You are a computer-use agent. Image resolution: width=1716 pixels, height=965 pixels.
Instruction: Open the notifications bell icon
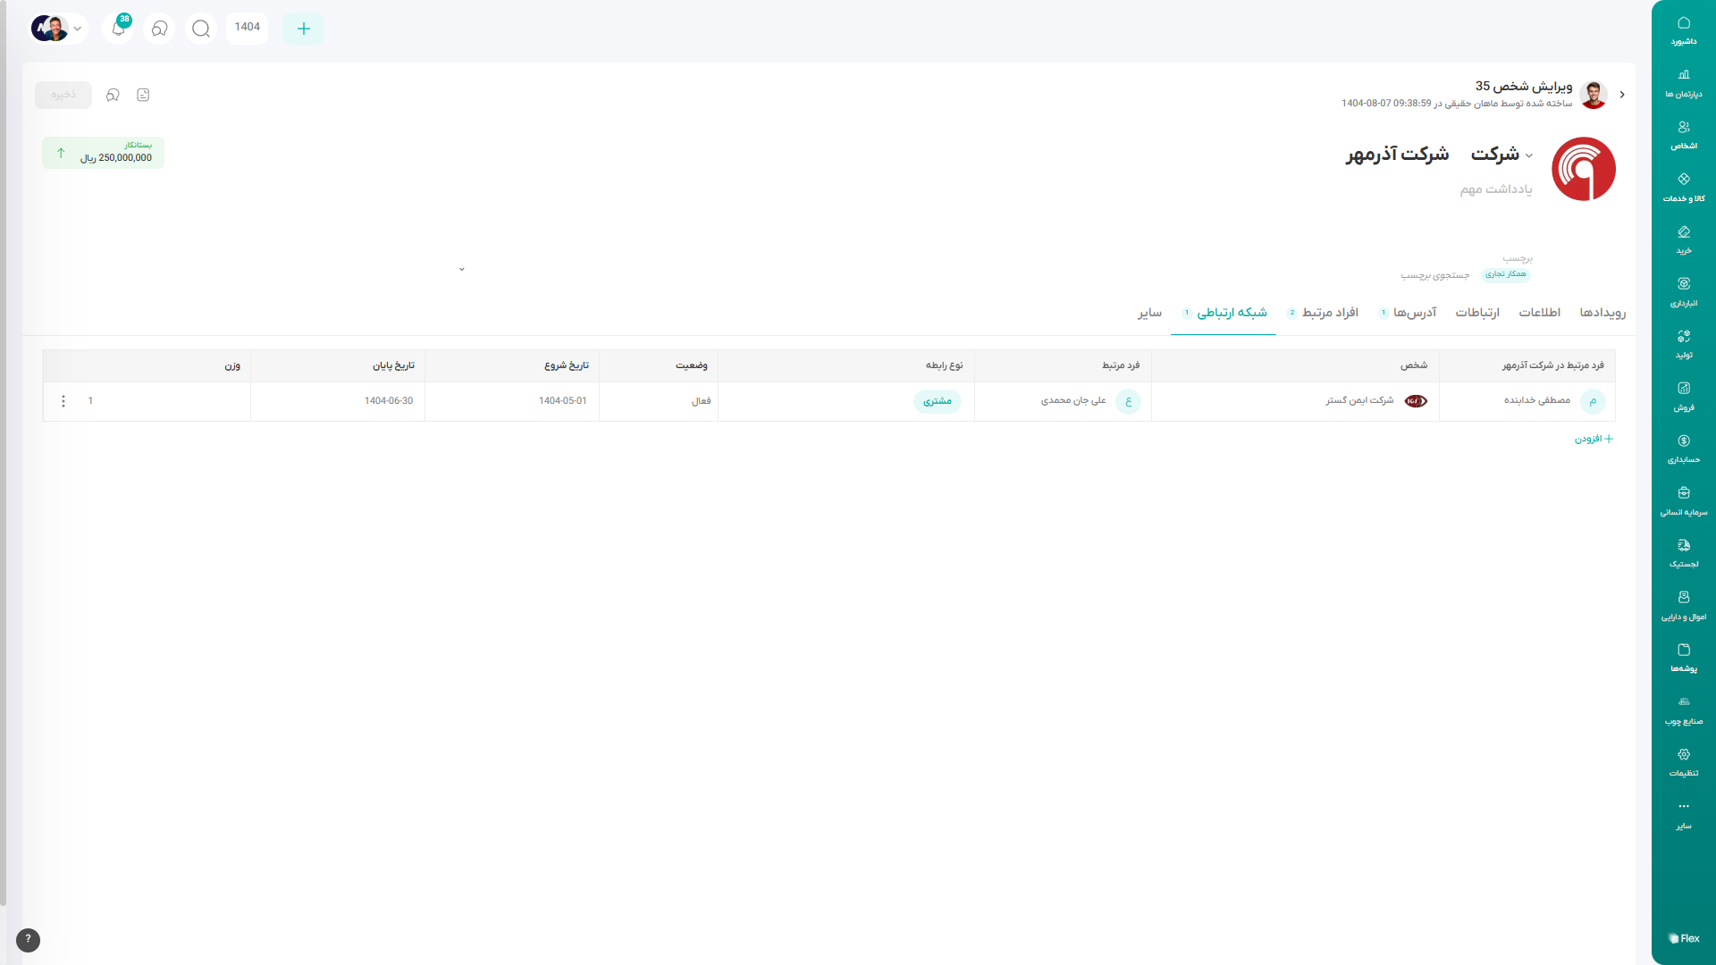click(x=118, y=29)
